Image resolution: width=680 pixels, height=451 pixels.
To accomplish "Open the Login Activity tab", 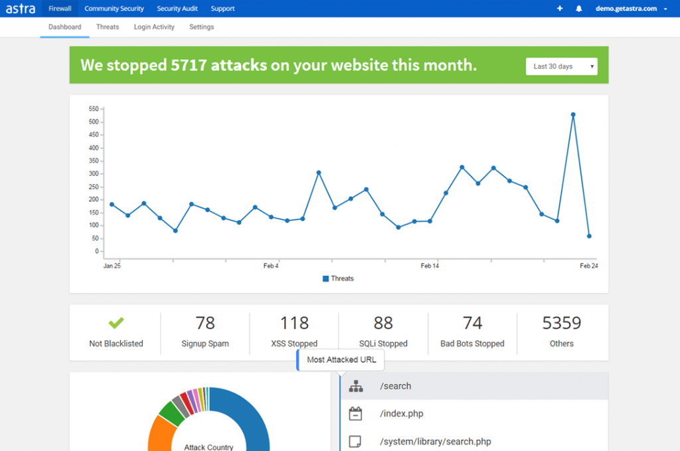I will (153, 27).
